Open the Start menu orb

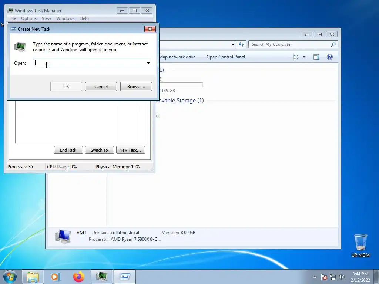pos(10,277)
